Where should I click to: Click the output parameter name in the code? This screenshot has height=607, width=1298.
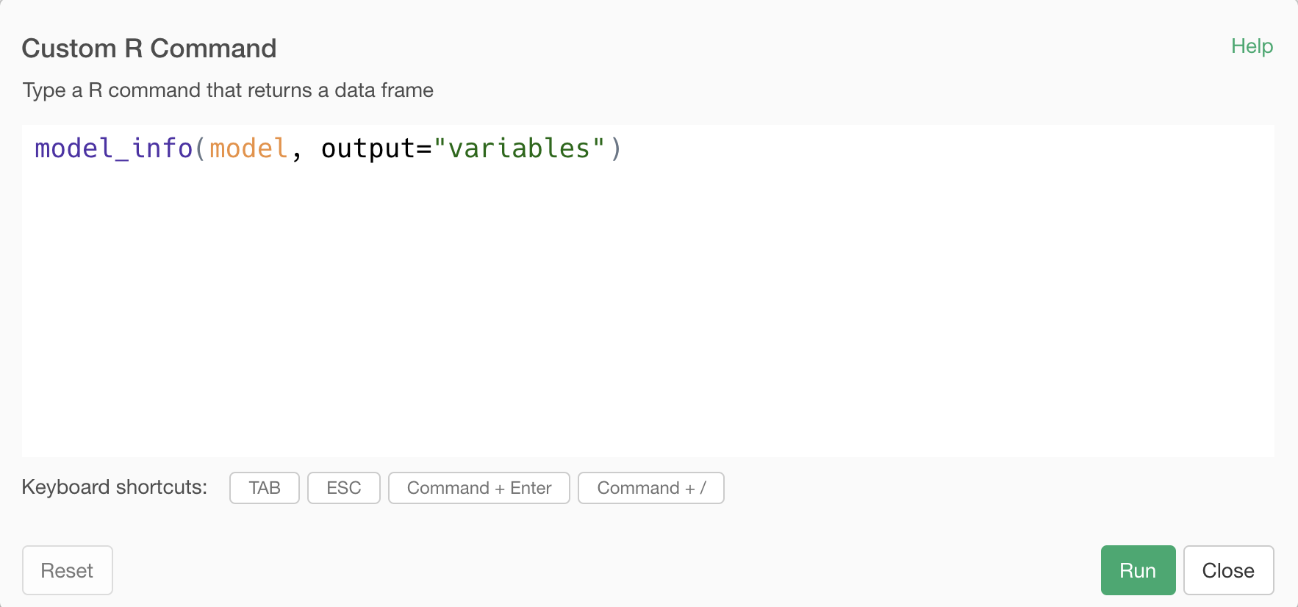tap(368, 148)
